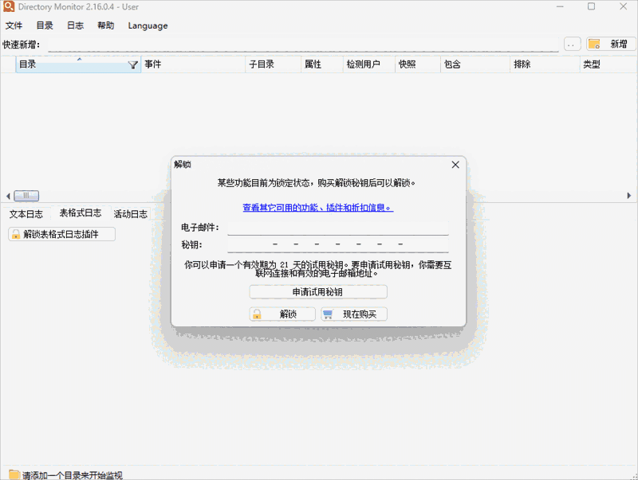This screenshot has width=638, height=480.
Task: Click the small horizontal scrollbar thumb on the left
Action: 26,195
